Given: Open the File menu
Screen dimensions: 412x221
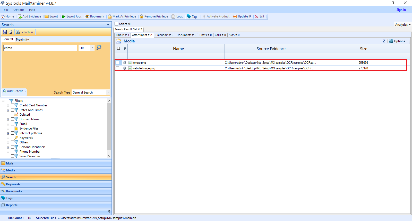Looking at the screenshot, I should 6,10.
